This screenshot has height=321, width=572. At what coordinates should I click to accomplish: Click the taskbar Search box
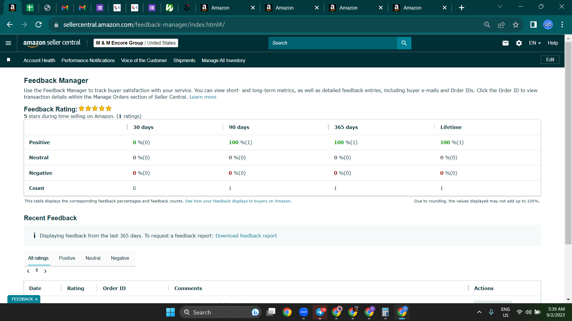pyautogui.click(x=220, y=312)
